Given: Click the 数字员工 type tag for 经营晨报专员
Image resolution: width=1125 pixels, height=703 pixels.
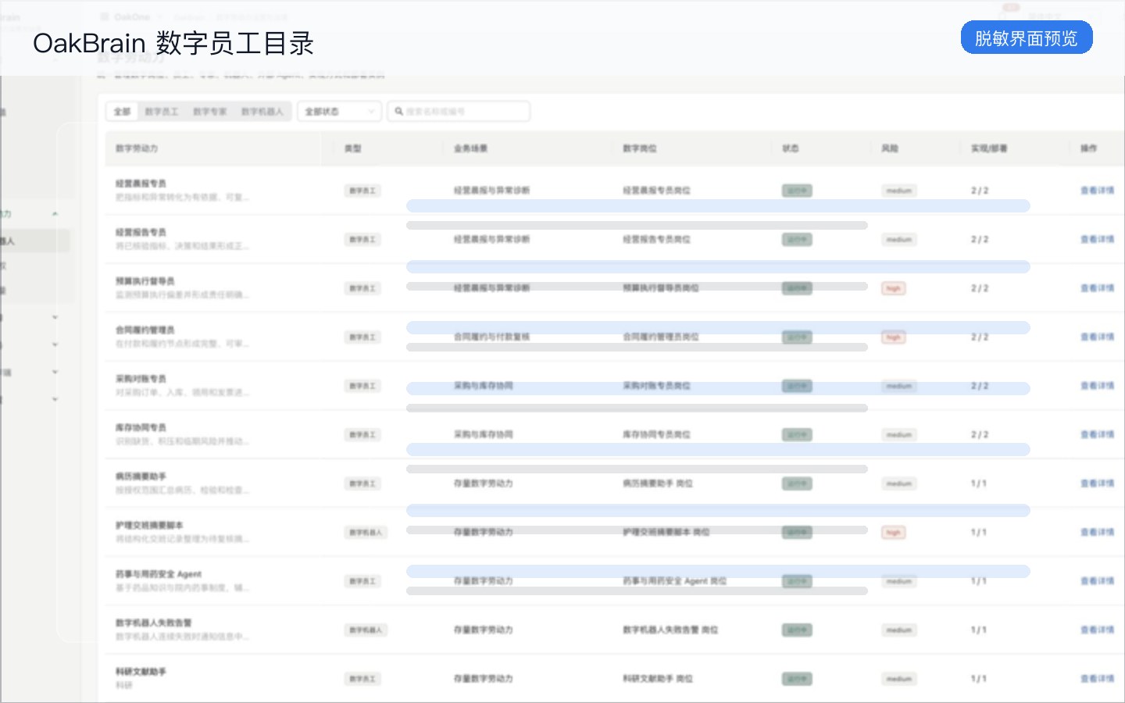Looking at the screenshot, I should pos(362,191).
